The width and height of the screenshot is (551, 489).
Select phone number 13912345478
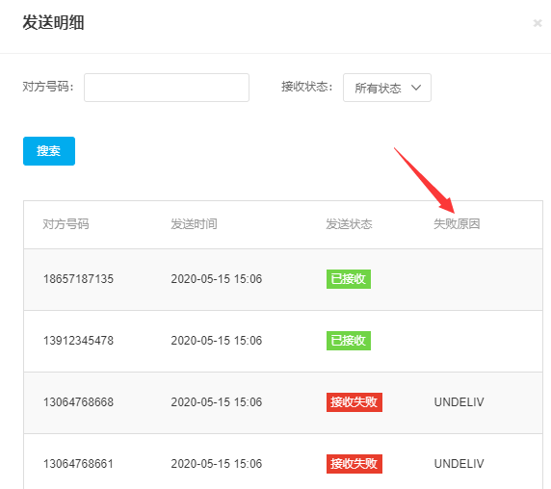click(x=78, y=341)
